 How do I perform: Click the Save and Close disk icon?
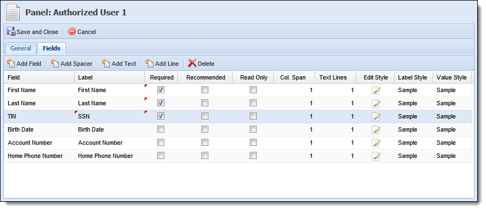[11, 32]
